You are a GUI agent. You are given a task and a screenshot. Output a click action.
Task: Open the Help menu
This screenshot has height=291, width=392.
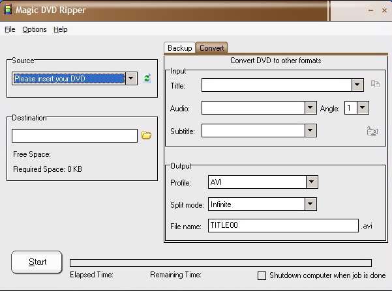pos(61,29)
